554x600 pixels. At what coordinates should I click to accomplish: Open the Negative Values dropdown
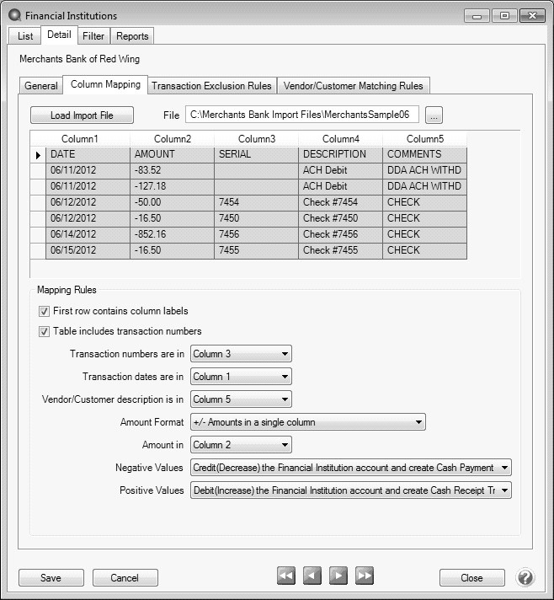351,467
